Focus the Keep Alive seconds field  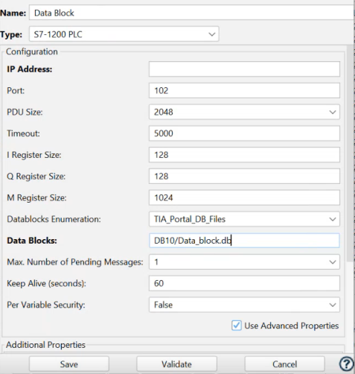coord(244,283)
